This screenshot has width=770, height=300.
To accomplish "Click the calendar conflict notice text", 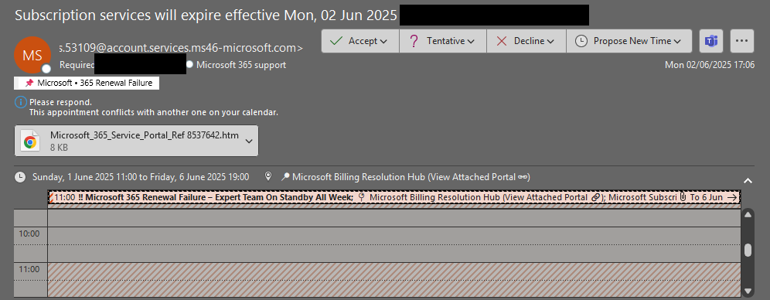I will [154, 112].
